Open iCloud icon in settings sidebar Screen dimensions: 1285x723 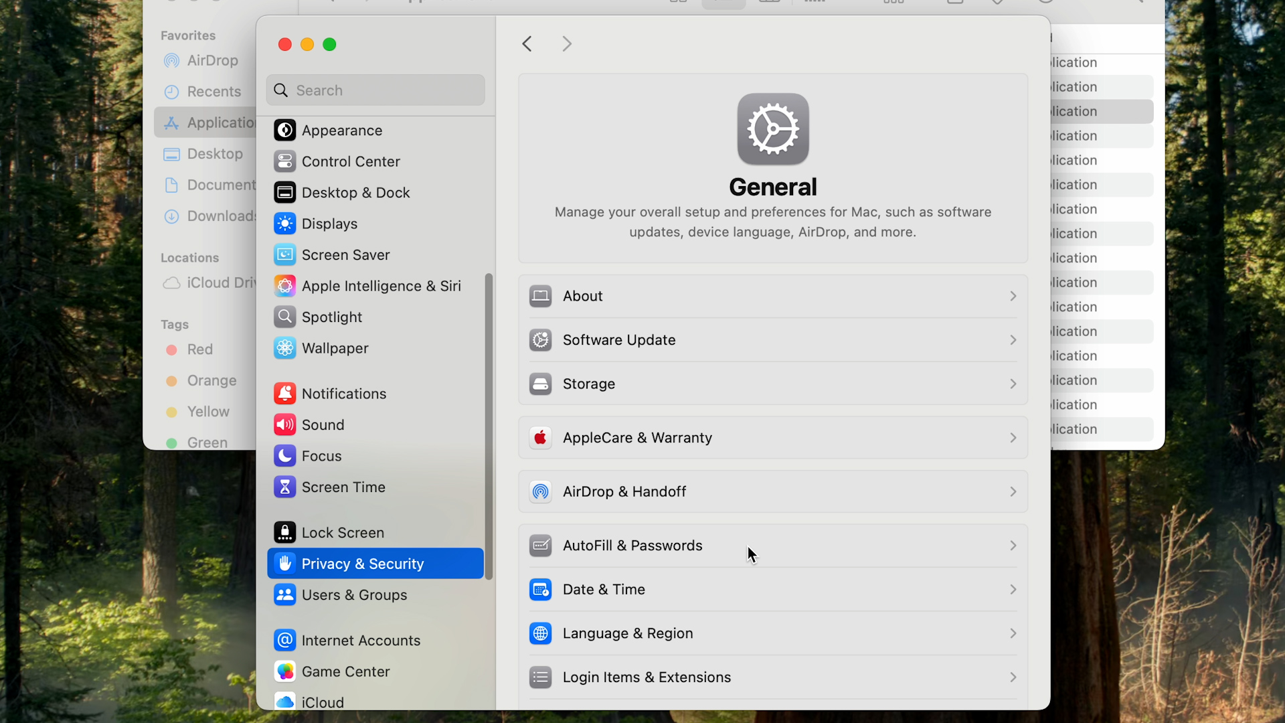(284, 701)
